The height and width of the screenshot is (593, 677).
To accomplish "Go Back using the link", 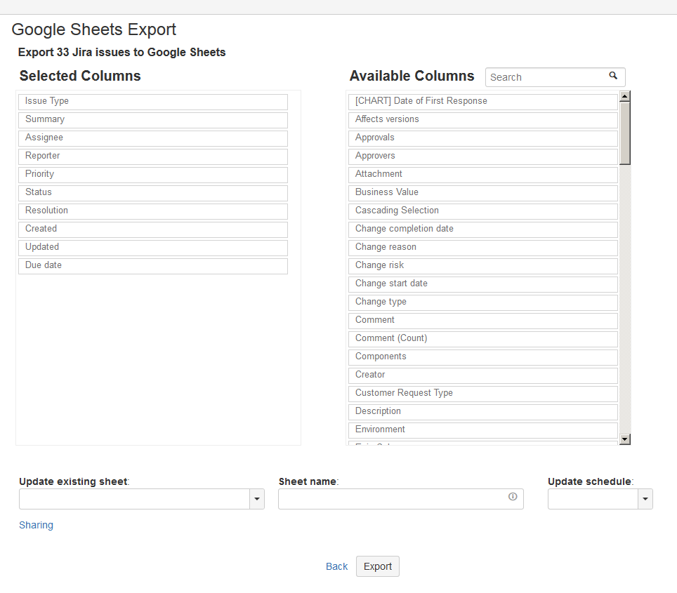I will pyautogui.click(x=336, y=566).
